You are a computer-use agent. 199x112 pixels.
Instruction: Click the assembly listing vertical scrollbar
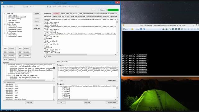pyautogui.click(x=117, y=36)
